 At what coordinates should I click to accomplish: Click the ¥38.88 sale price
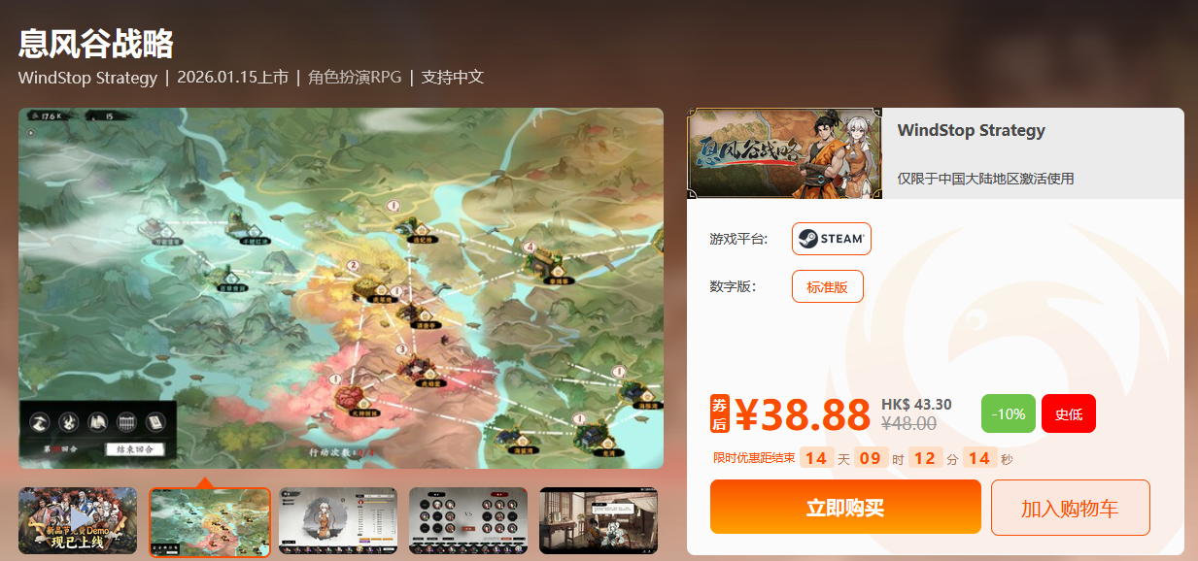point(803,414)
